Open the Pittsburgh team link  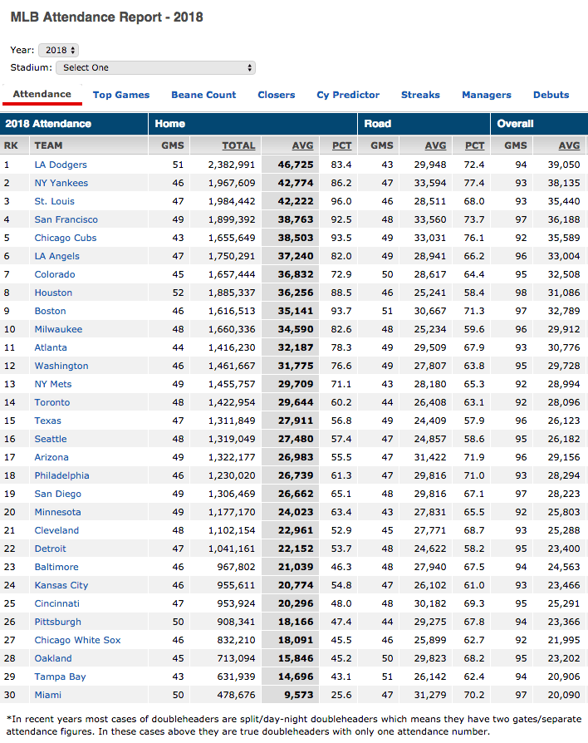pos(58,622)
